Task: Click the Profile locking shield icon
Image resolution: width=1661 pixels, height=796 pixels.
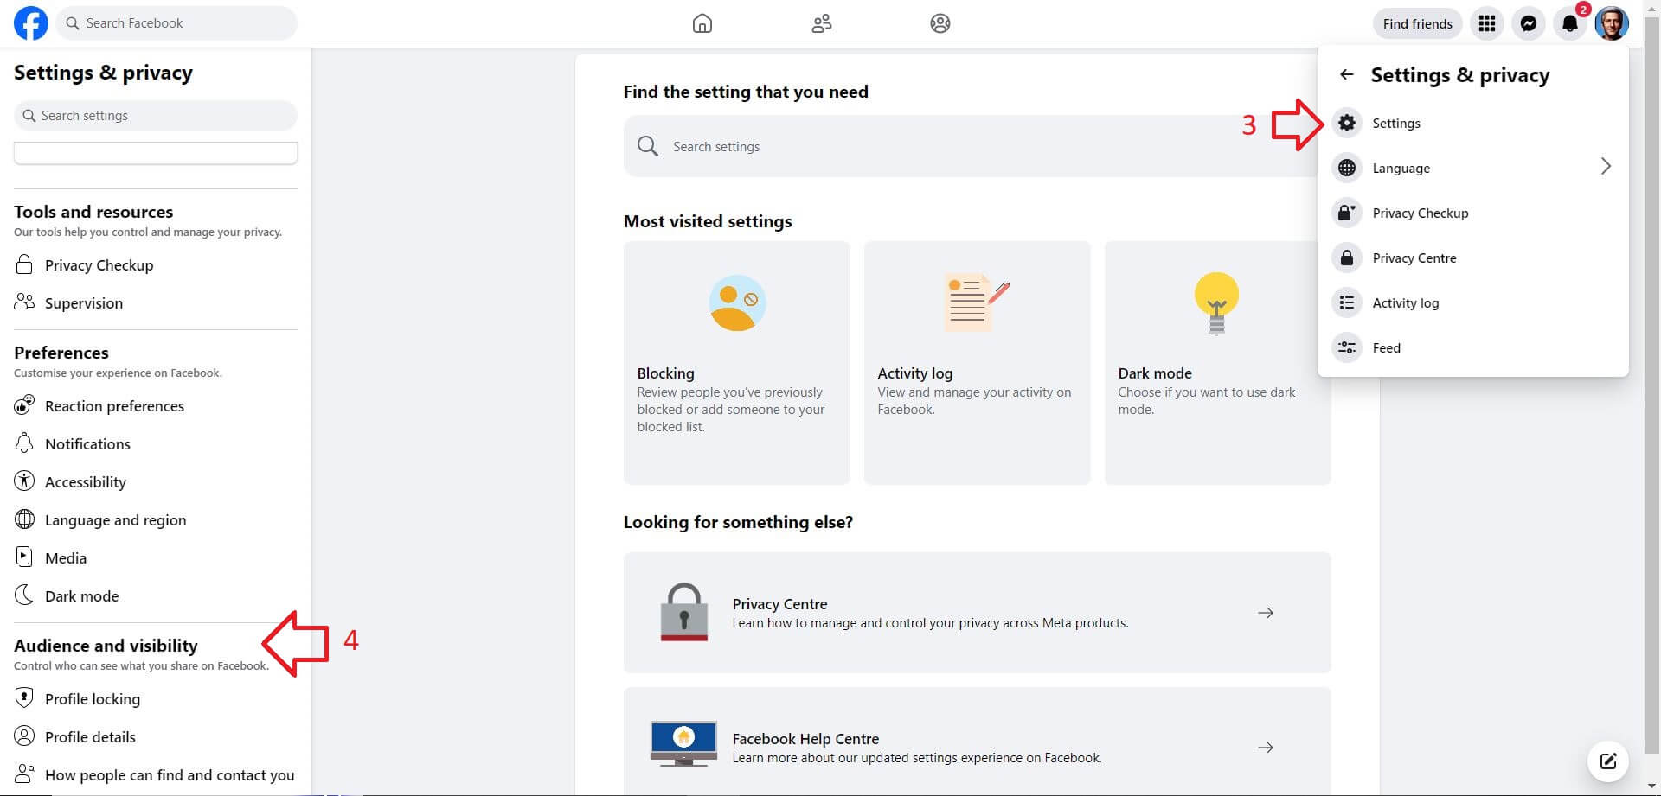Action: coord(24,698)
